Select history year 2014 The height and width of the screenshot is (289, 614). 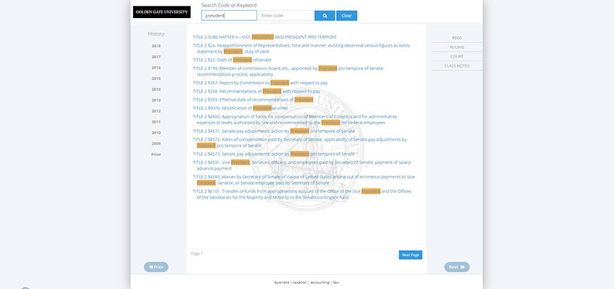click(156, 90)
